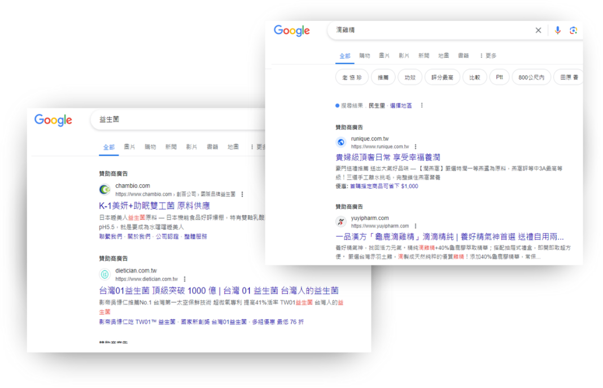
Task: Select 新聞 tab in 滴雞精 window
Action: point(424,56)
